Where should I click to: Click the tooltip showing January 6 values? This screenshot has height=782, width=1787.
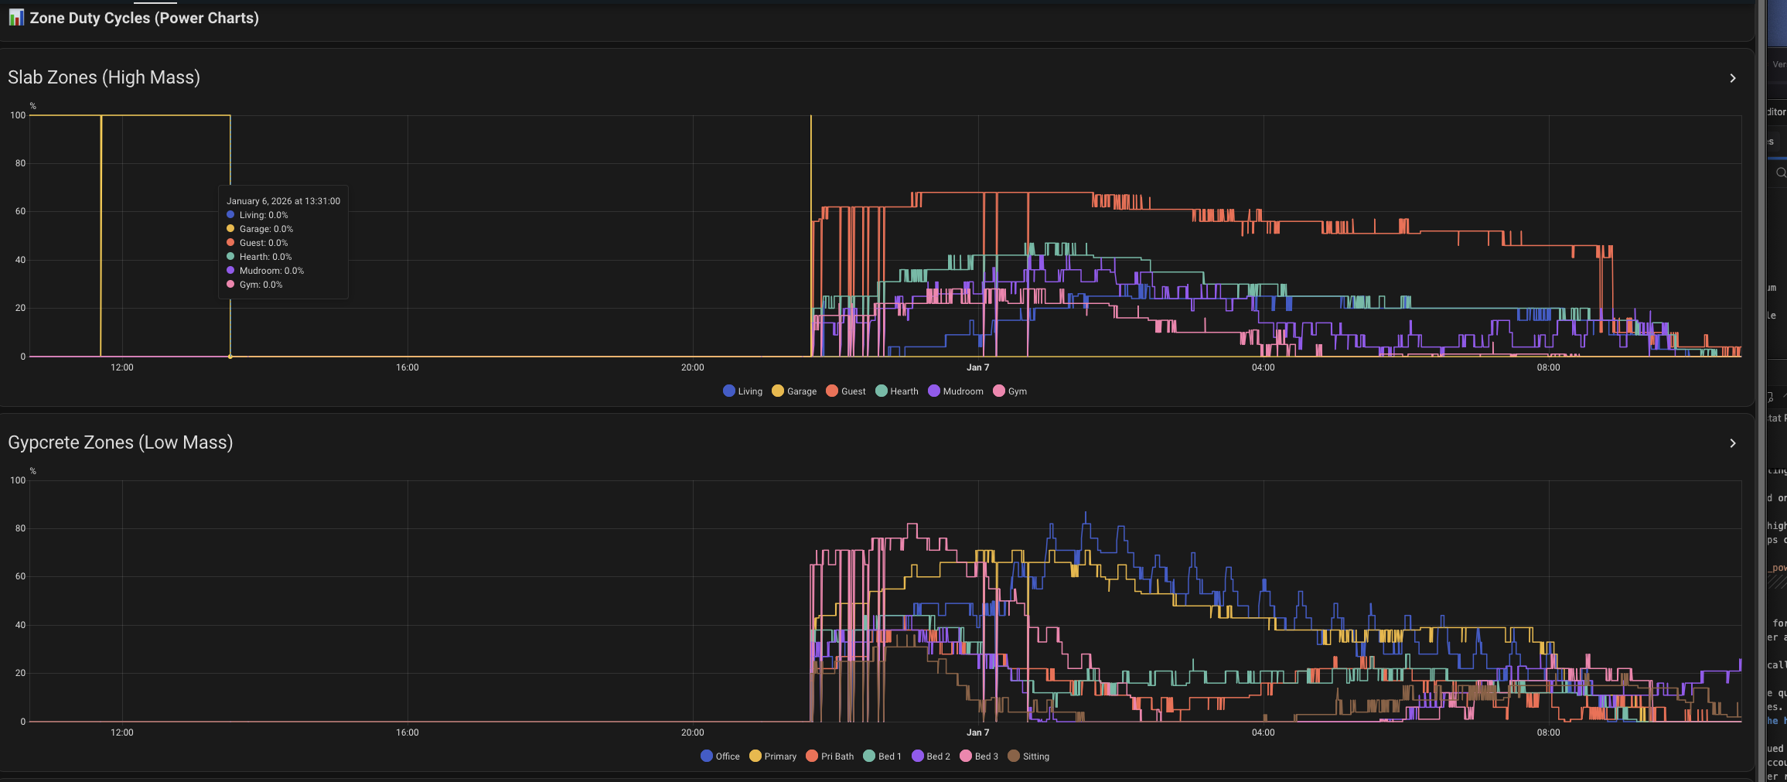(x=283, y=242)
